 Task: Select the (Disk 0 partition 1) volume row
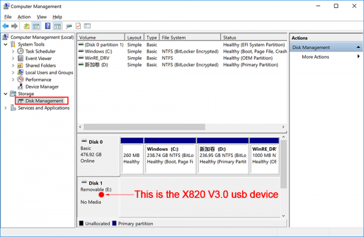(x=182, y=44)
